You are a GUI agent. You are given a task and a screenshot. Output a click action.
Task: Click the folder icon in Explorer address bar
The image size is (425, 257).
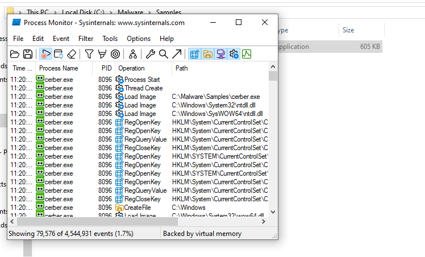click(x=10, y=11)
